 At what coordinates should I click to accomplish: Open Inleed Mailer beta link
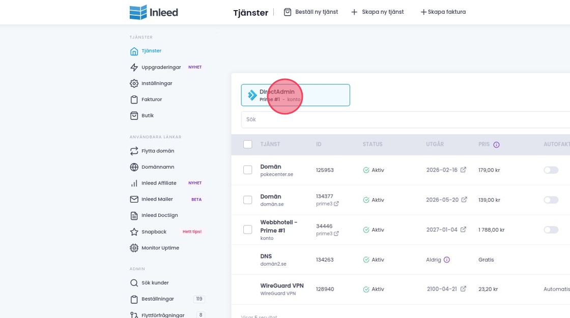[157, 199]
